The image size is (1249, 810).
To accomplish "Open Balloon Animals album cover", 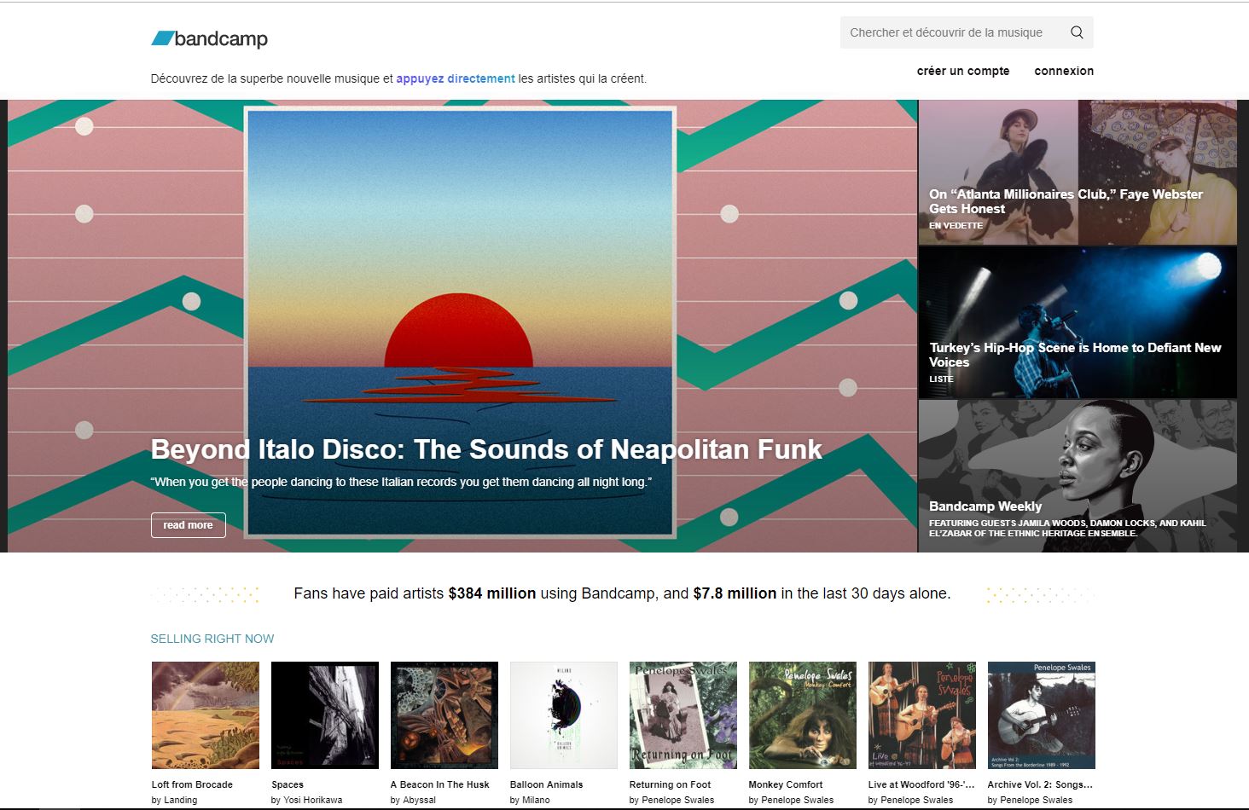I will click(564, 715).
